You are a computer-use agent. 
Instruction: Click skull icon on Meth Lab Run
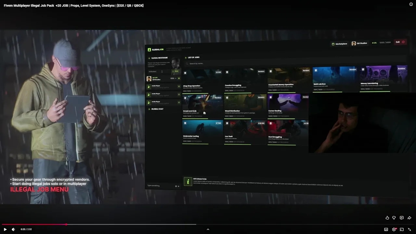tap(316, 70)
